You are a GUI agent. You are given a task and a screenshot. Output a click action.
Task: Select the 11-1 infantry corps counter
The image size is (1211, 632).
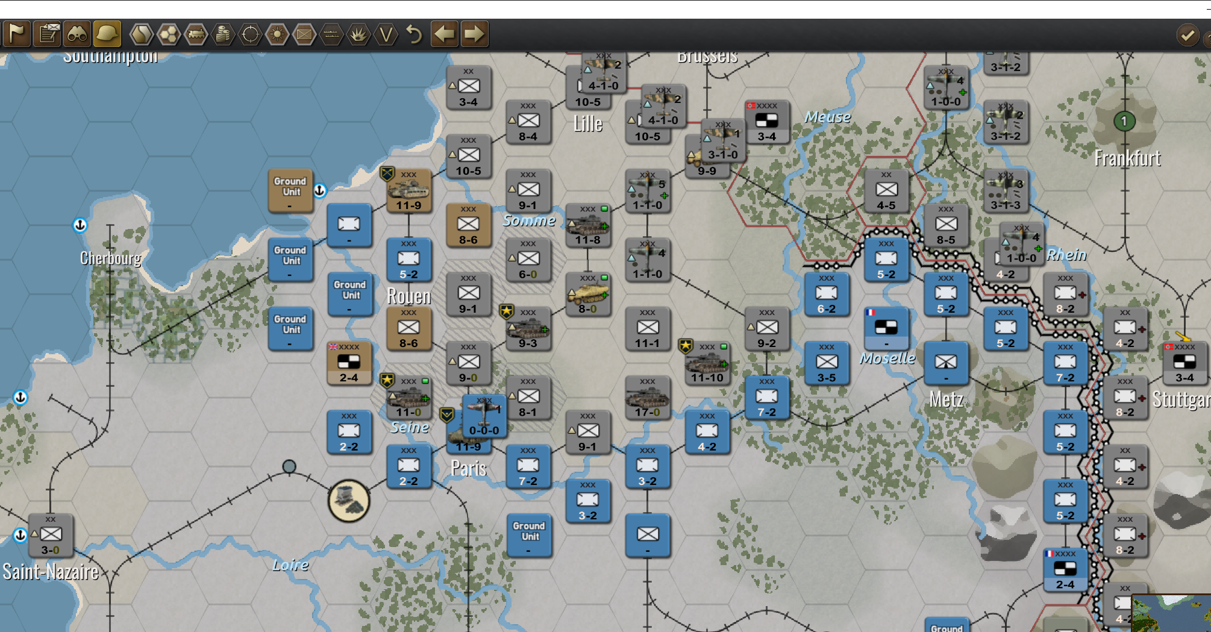tap(647, 328)
